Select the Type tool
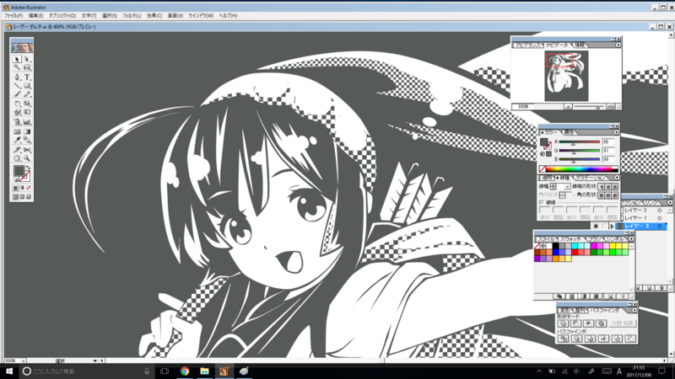The width and height of the screenshot is (675, 379). coord(27,77)
